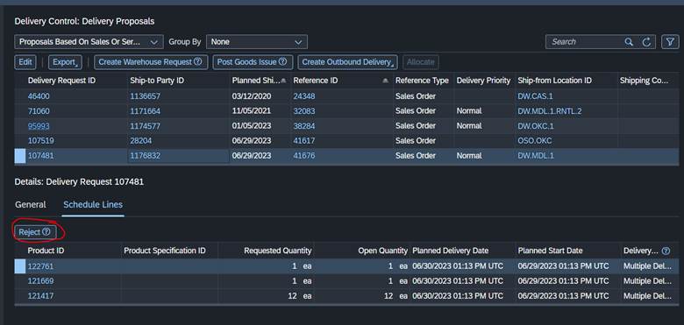Open ship-from location DW.OKC.1
The image size is (684, 325).
[x=536, y=126]
